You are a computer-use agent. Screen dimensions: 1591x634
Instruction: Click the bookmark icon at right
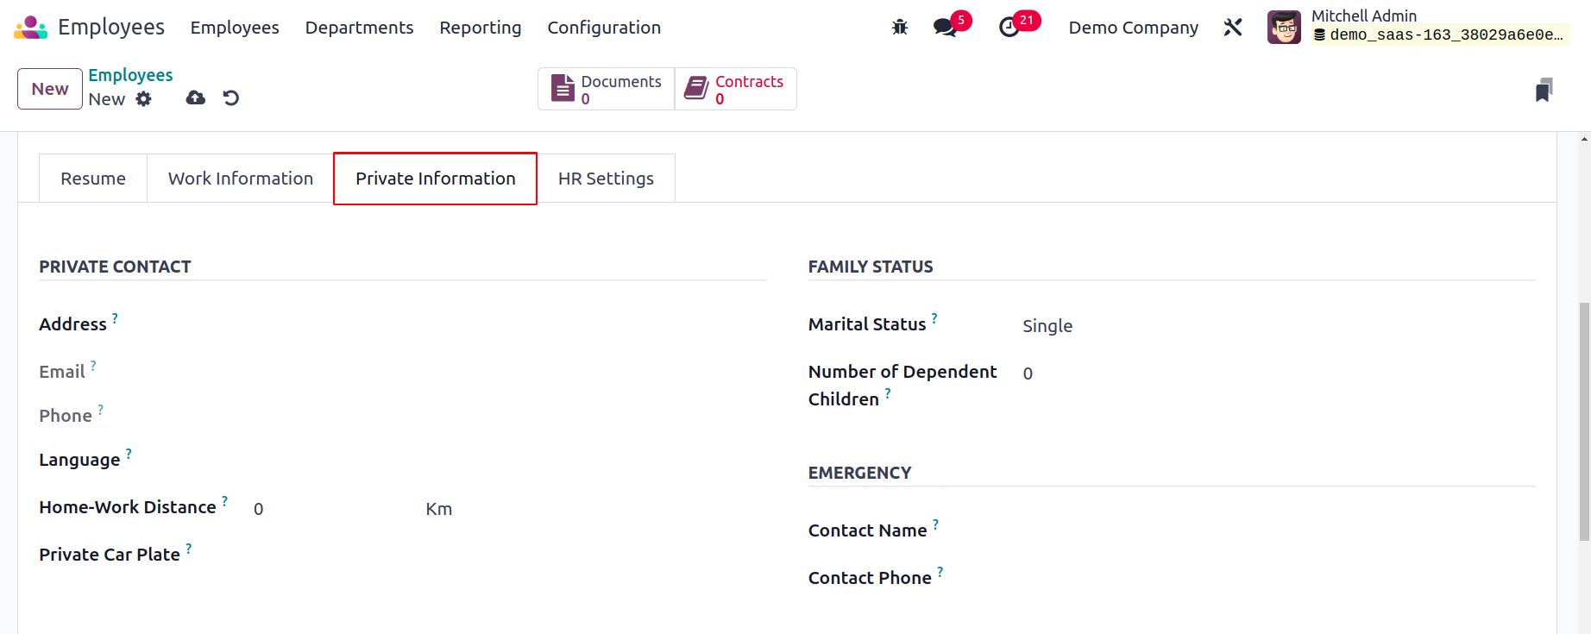tap(1544, 90)
